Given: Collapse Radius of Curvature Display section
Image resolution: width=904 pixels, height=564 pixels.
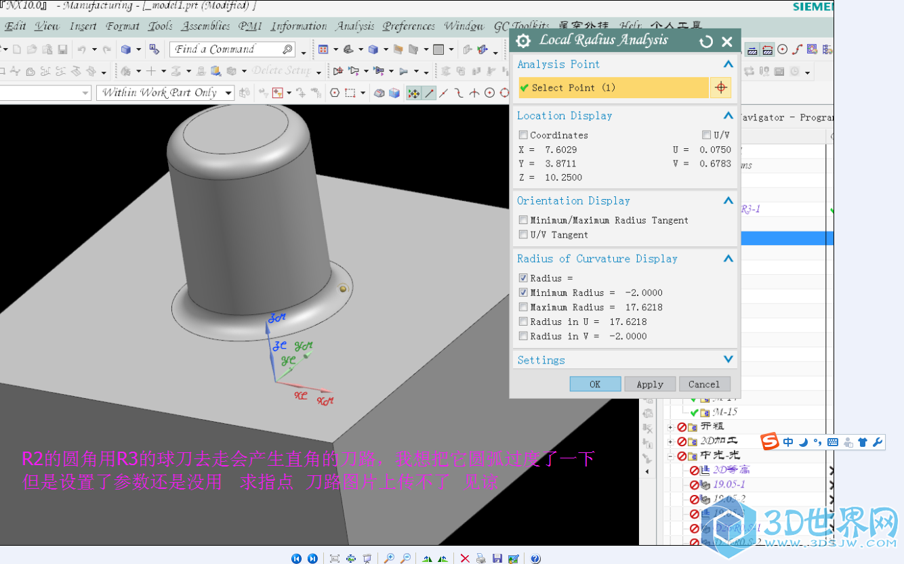Looking at the screenshot, I should pos(728,259).
